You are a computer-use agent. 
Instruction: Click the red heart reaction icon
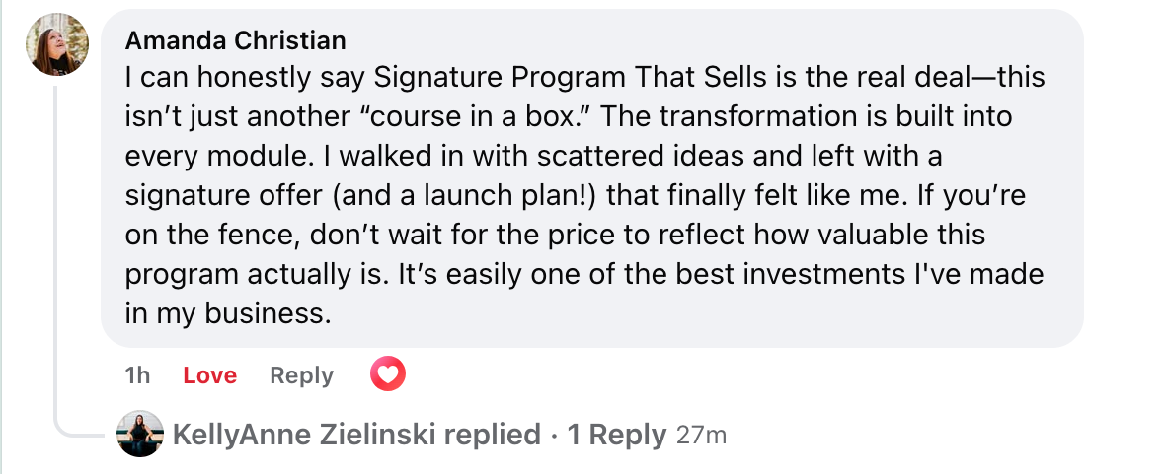(387, 374)
